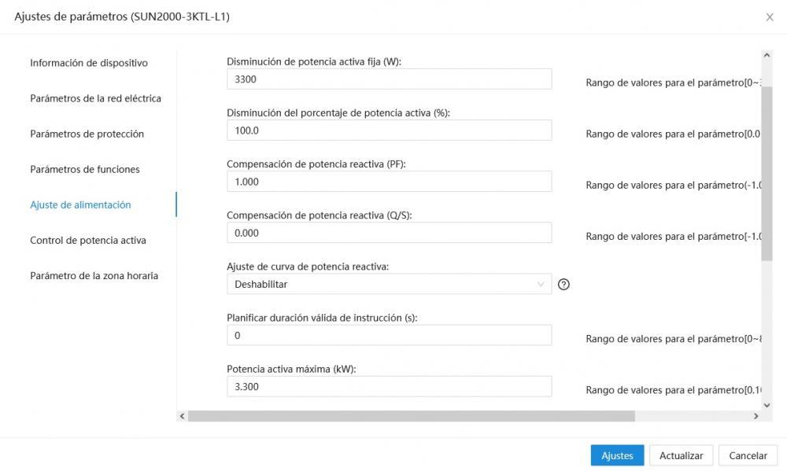Click the Compensación de potencia reactiva (PF) field
Image resolution: width=787 pixels, height=471 pixels.
pos(389,182)
